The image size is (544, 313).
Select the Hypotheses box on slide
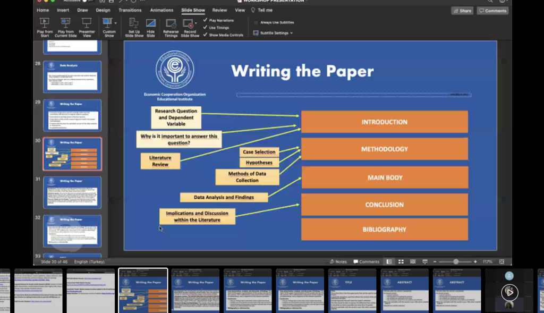click(x=259, y=163)
